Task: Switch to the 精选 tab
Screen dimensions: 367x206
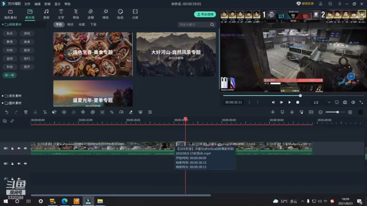Action: [x=70, y=25]
